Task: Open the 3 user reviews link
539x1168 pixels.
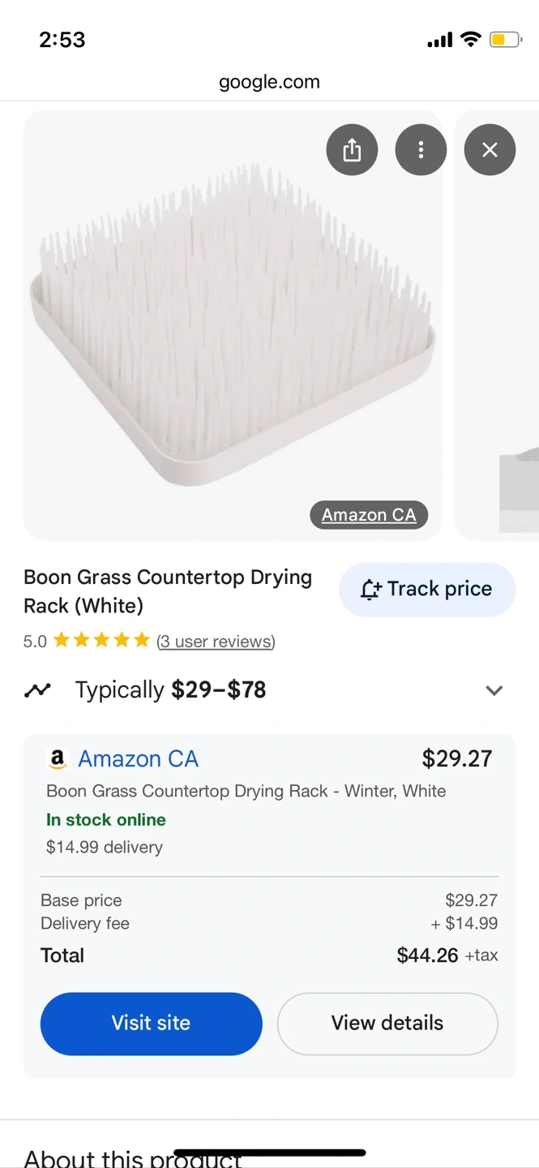Action: pyautogui.click(x=216, y=642)
